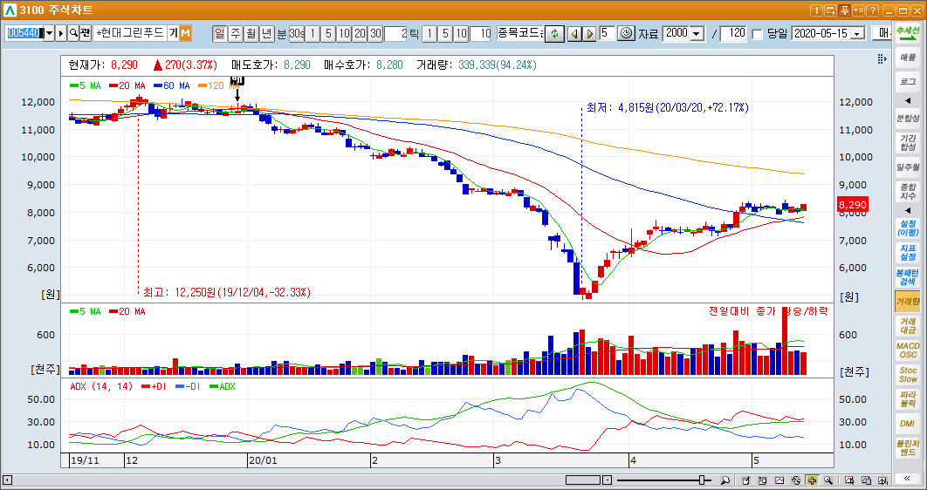Open the 로그 sidebar tab

[908, 81]
